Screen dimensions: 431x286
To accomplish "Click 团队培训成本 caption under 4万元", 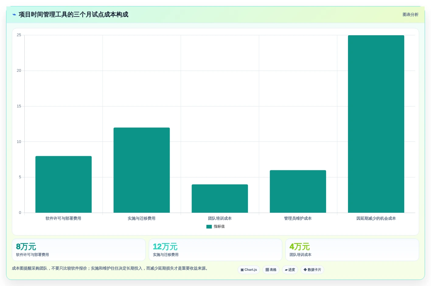I will 301,255.
